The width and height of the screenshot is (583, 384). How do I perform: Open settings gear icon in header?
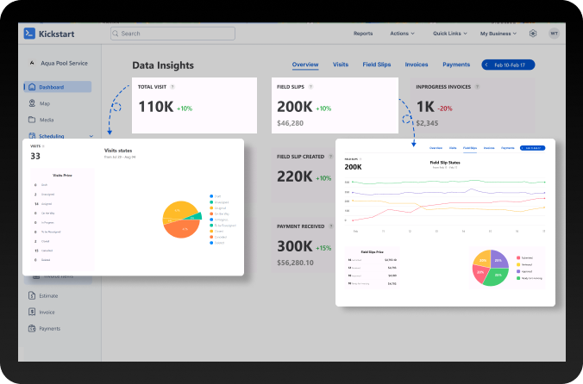pyautogui.click(x=533, y=34)
